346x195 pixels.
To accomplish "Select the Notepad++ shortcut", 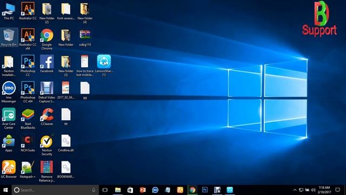I will tap(28, 170).
